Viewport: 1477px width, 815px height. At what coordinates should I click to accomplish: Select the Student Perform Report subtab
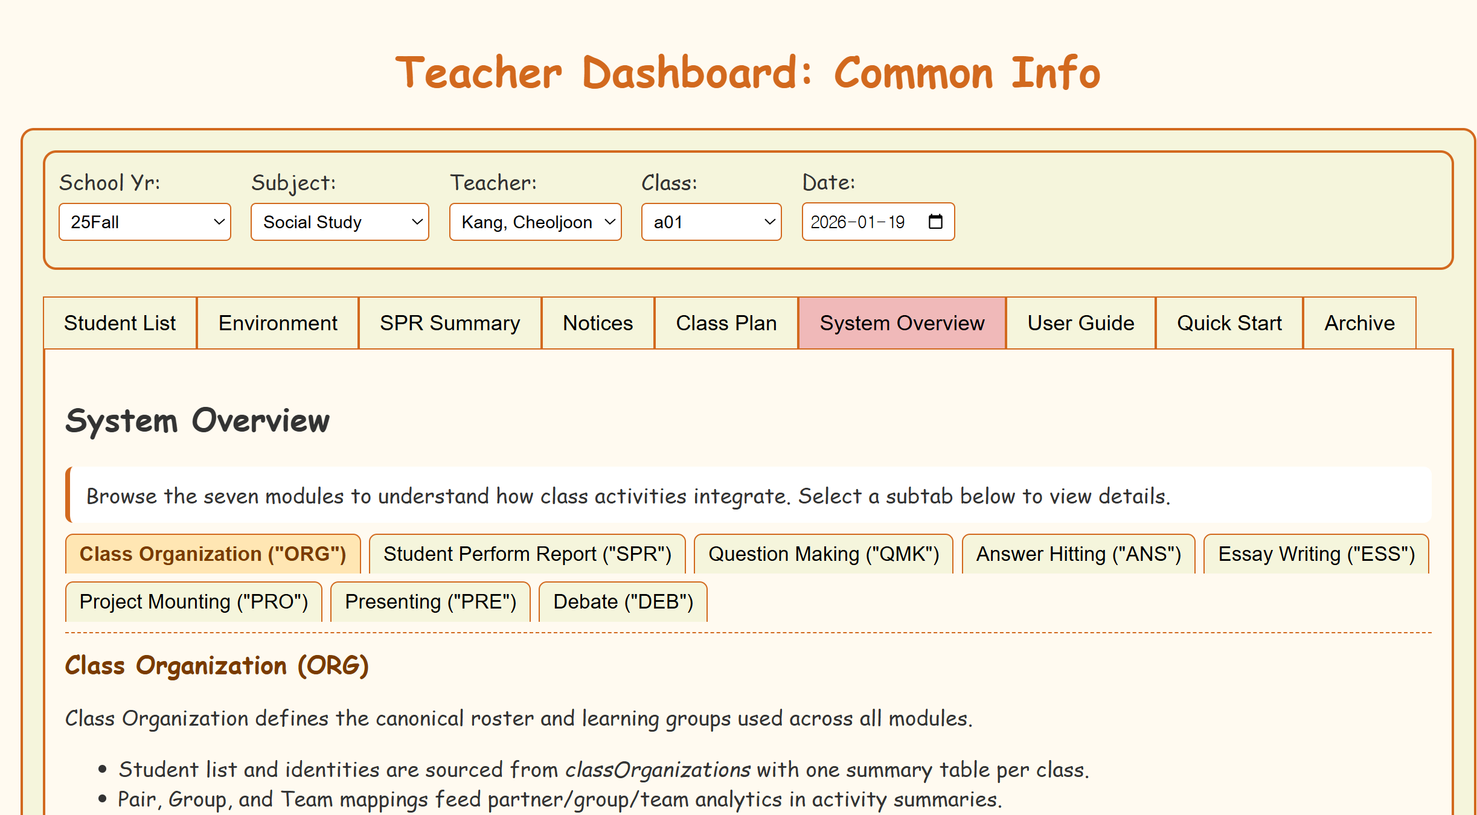point(527,554)
